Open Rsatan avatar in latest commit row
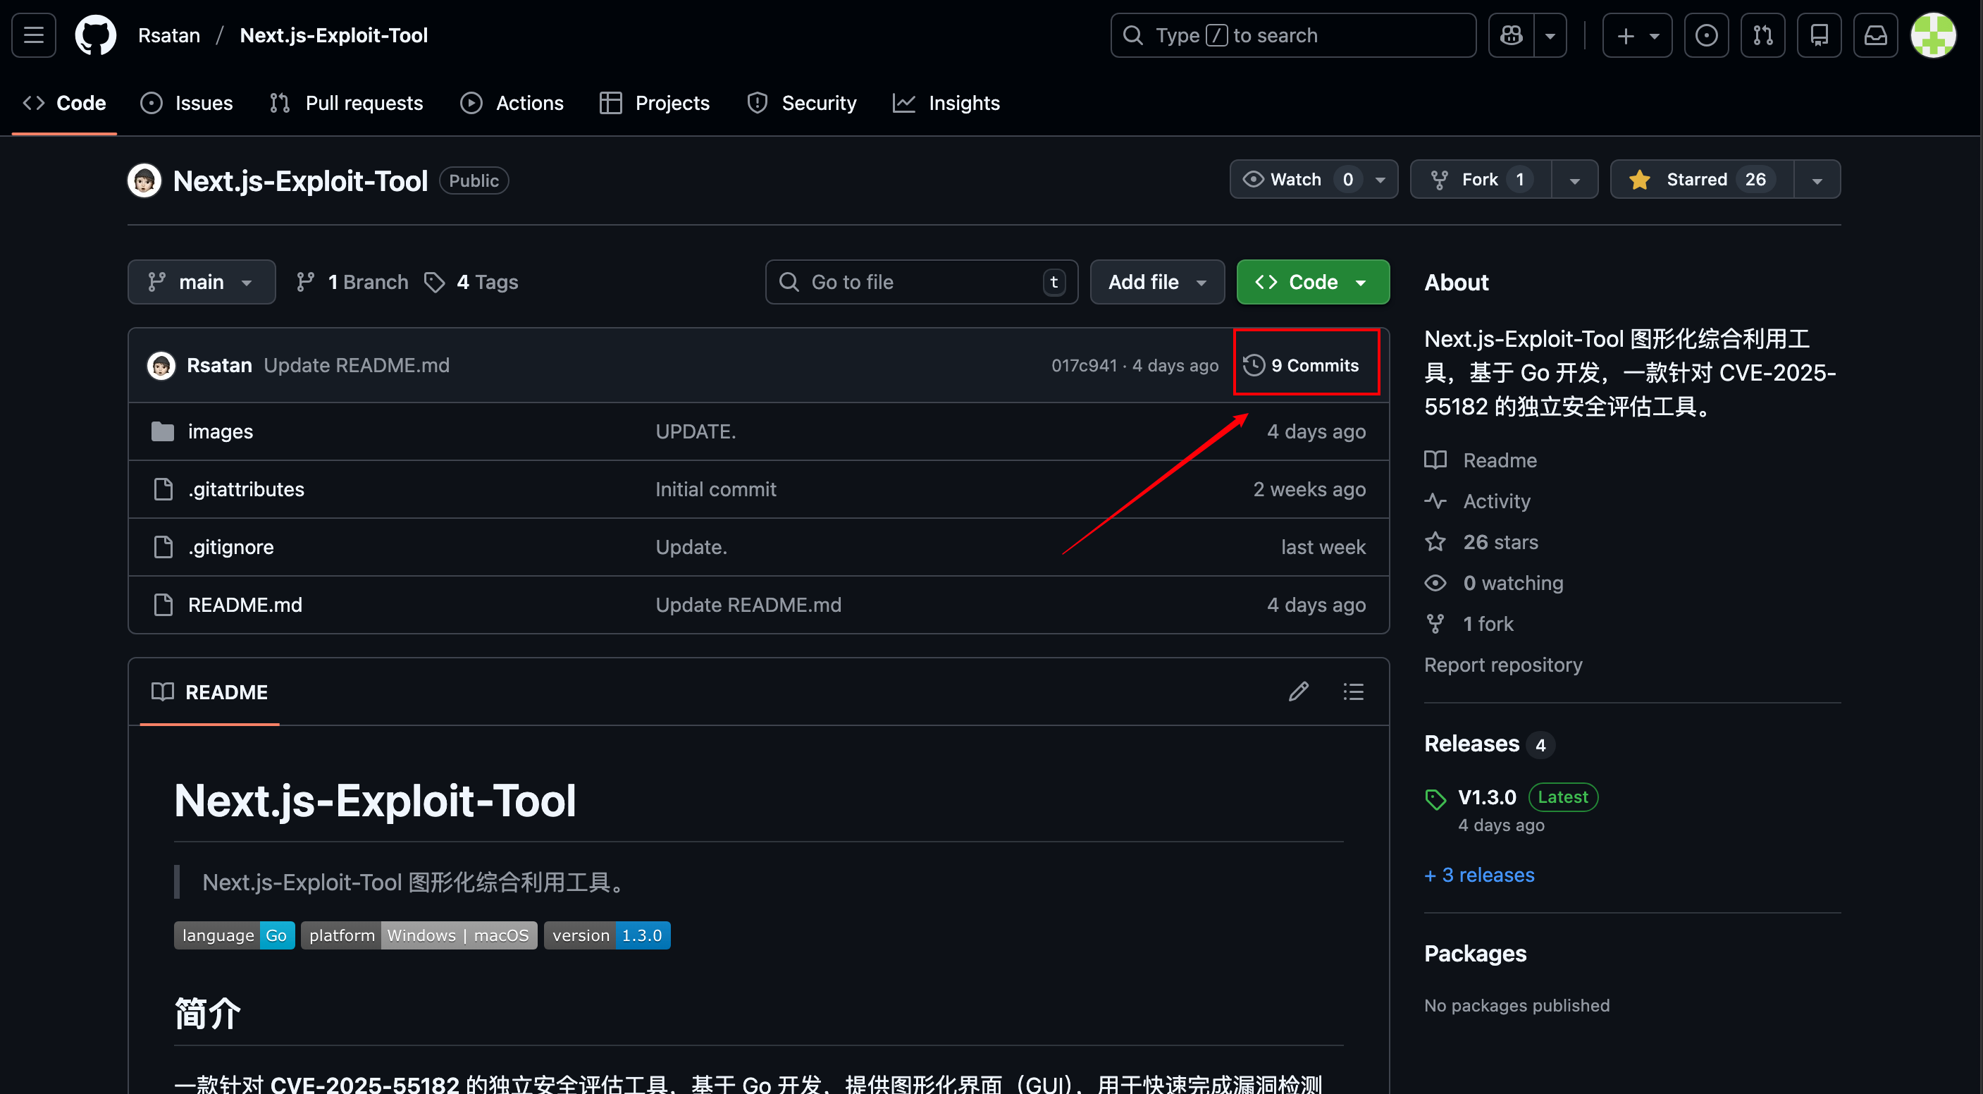This screenshot has width=1983, height=1094. click(161, 365)
